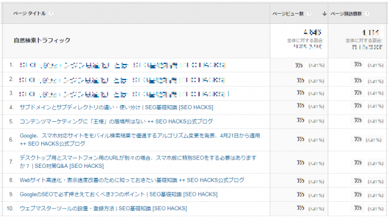Click help icon next to ページ タイトル
The width and height of the screenshot is (388, 218).
point(51,13)
